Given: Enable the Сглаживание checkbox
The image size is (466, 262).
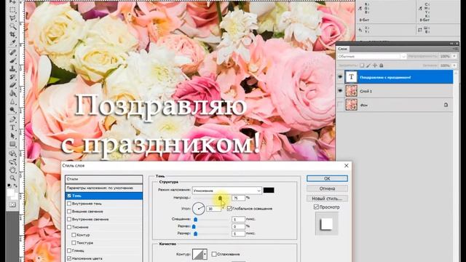Looking at the screenshot, I should coord(214,254).
